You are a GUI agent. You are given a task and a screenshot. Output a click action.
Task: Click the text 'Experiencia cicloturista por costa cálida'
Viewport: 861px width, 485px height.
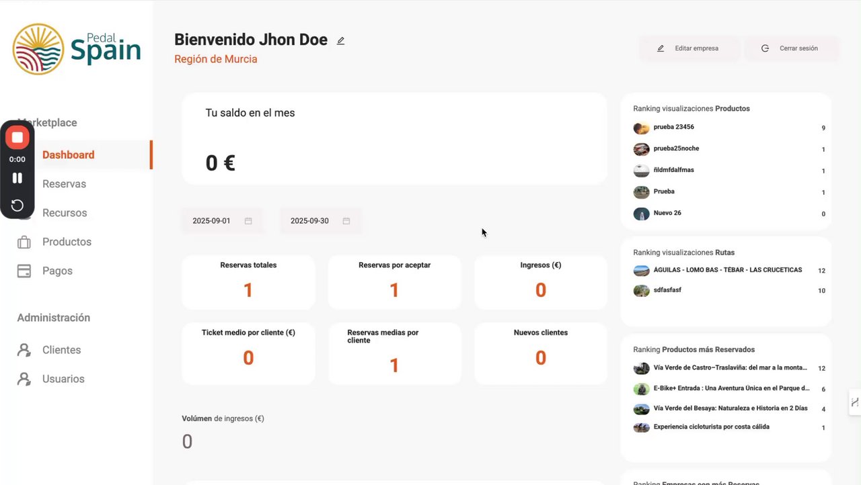click(x=712, y=427)
